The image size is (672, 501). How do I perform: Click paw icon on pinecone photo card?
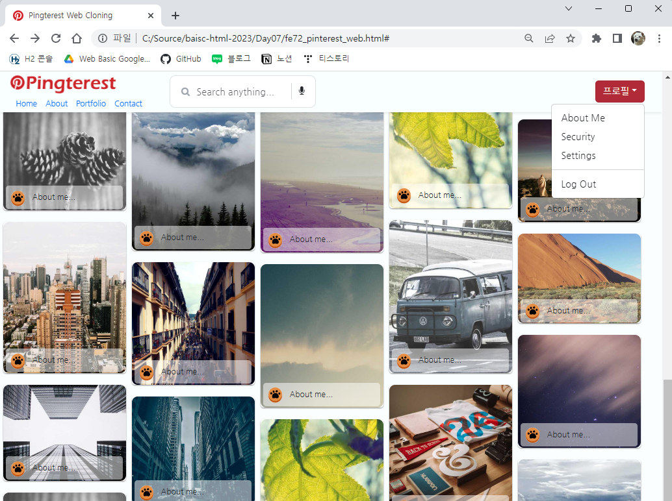[x=18, y=198]
